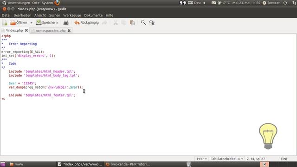Open the Ansicht menu
The image size is (297, 167).
tap(40, 15)
